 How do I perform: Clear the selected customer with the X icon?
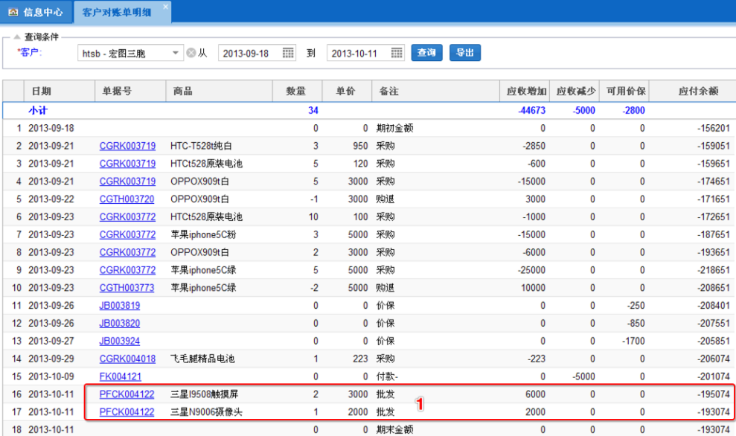coord(191,53)
